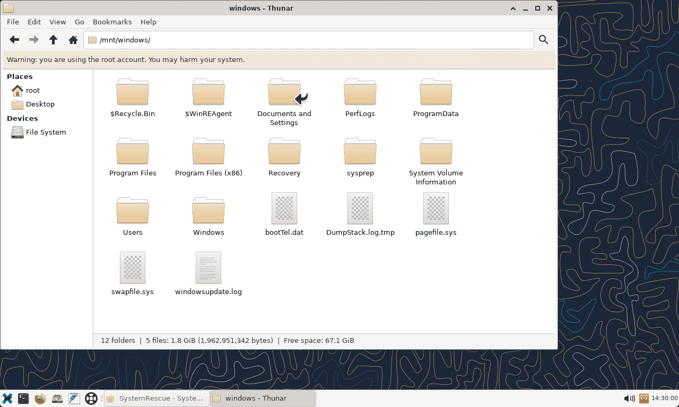Select the Users folder
This screenshot has width=679, height=407.
133,217
